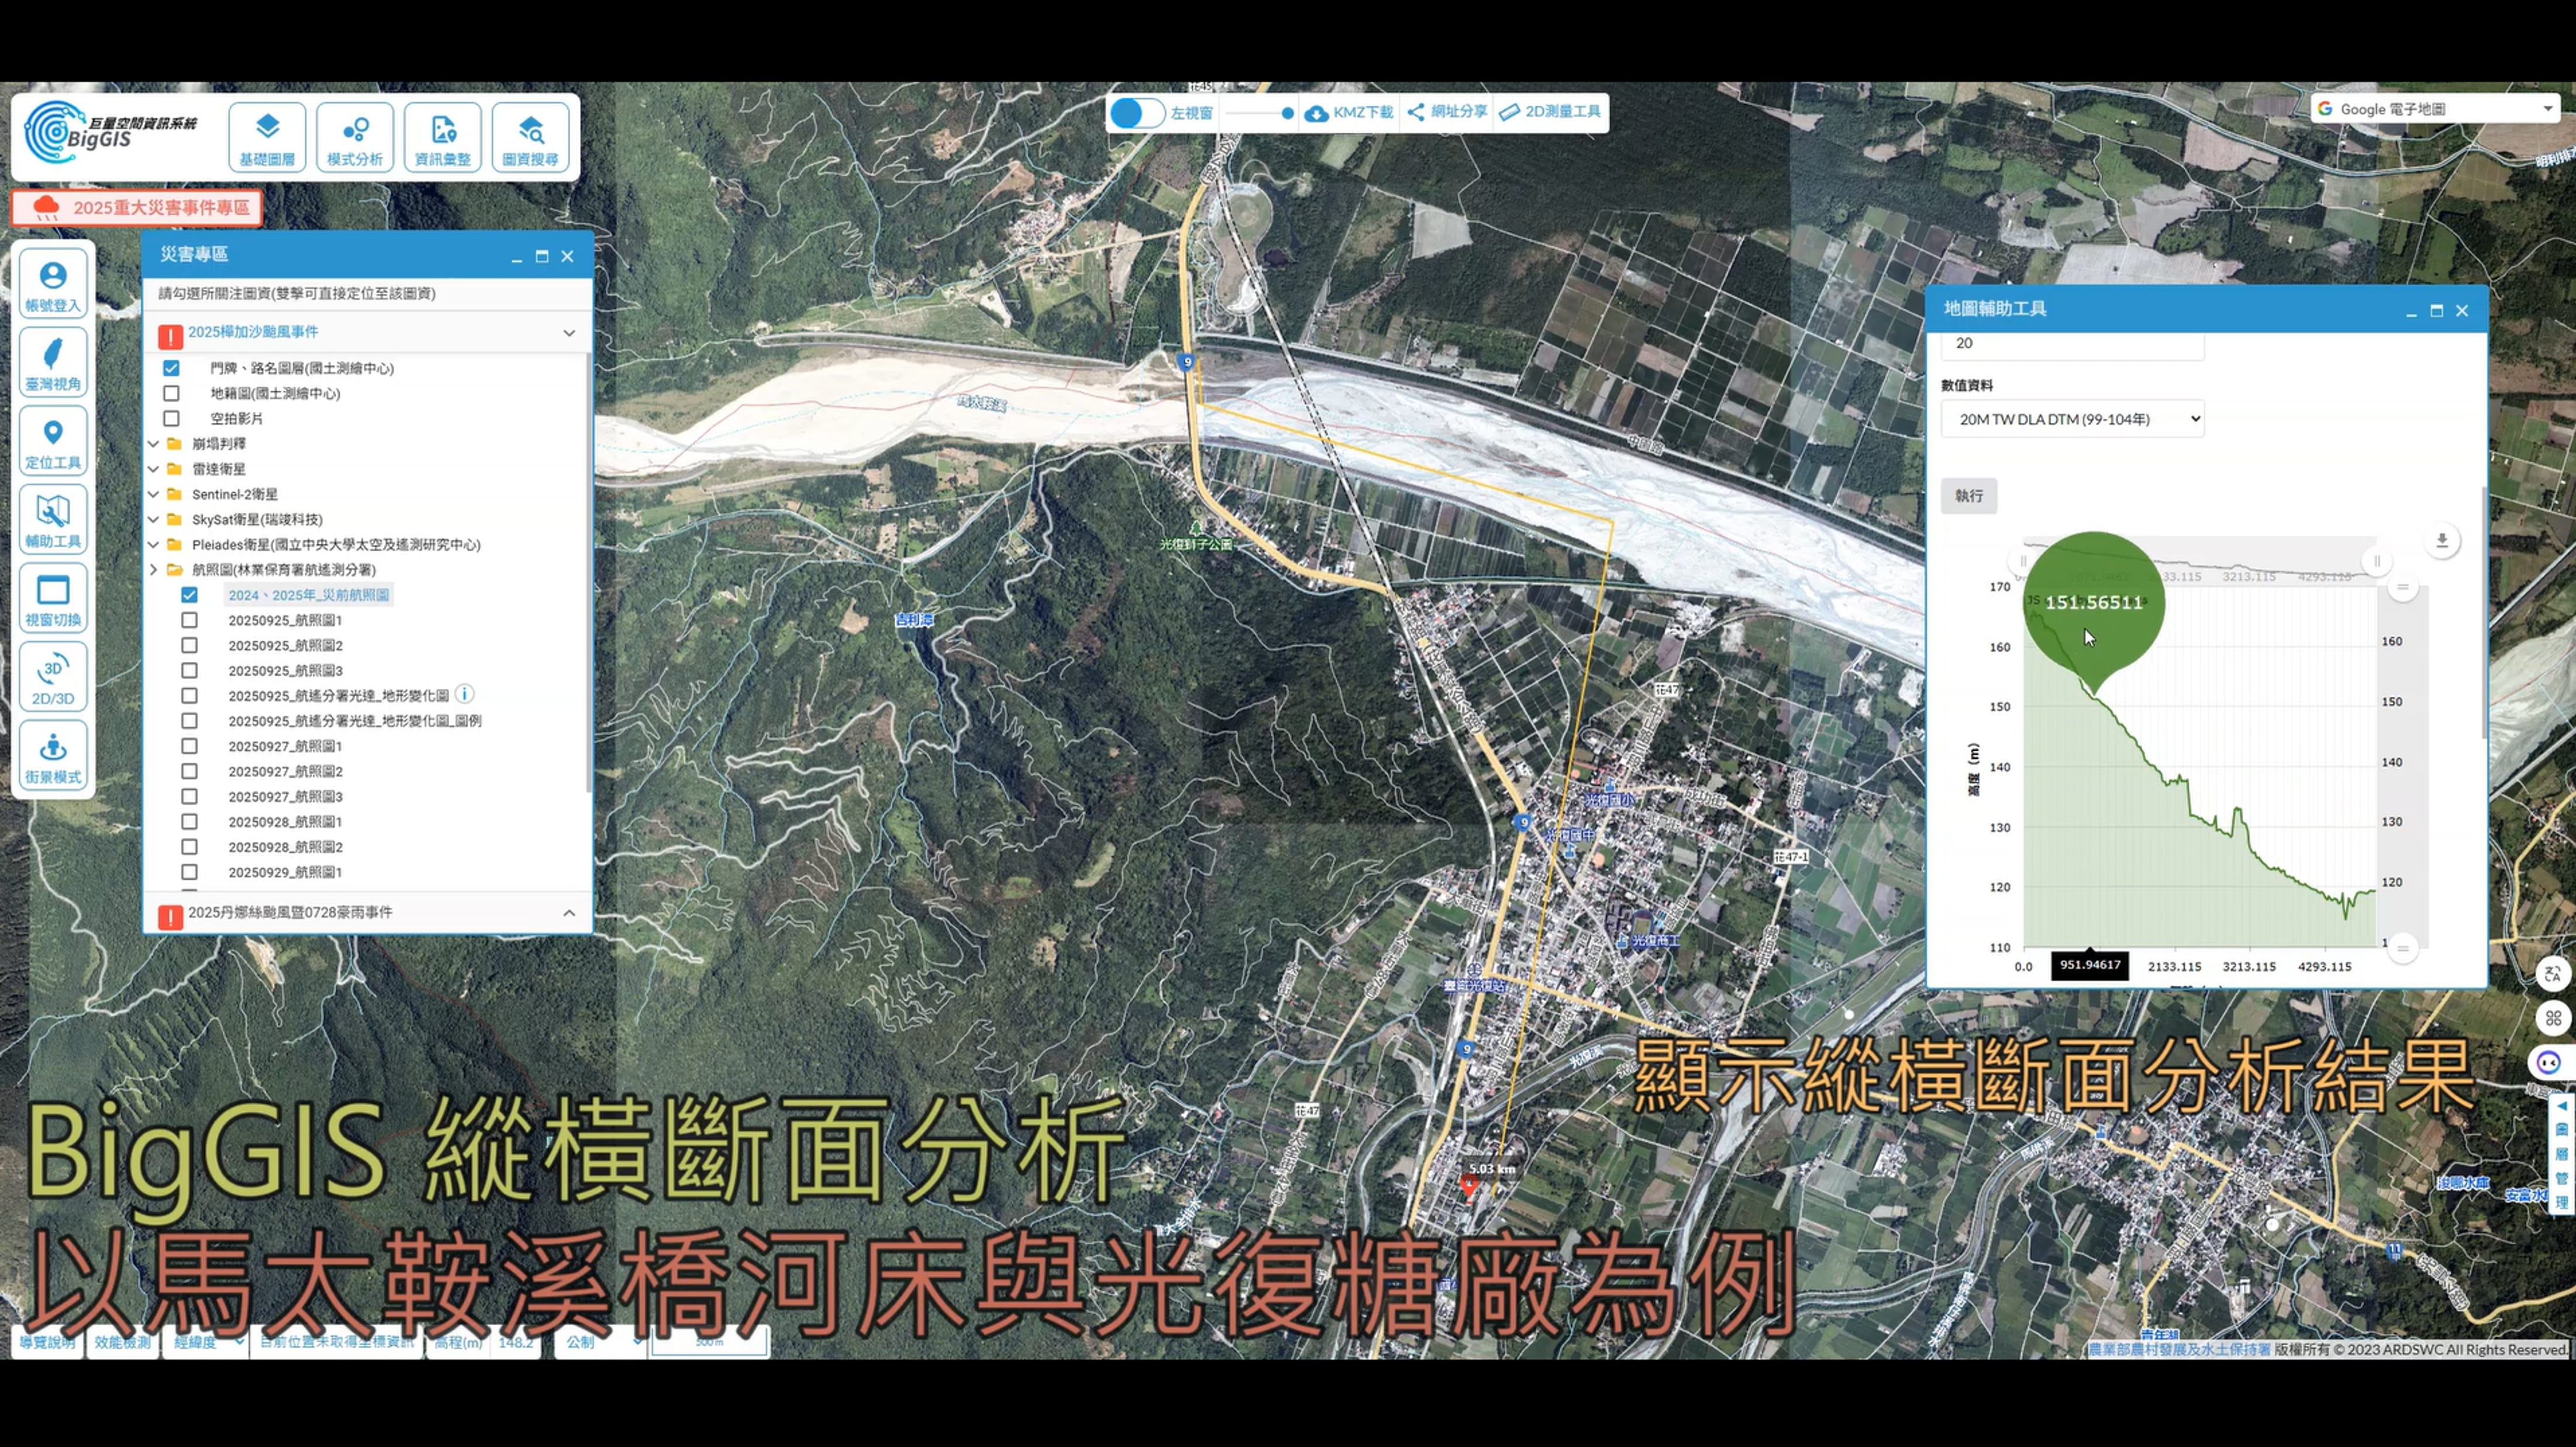
Task: Click the 圖資搜尋 map search icon
Action: coord(530,137)
